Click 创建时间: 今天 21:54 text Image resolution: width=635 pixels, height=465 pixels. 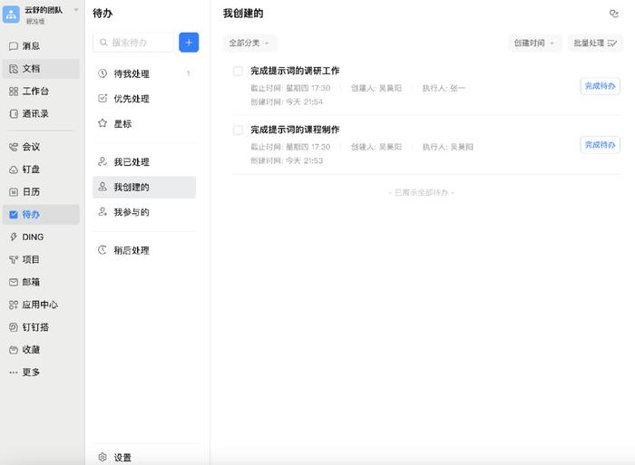(x=287, y=102)
